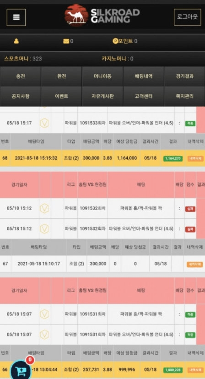Go to 머니이동 money transfer
Image resolution: width=205 pixels, height=379 pixels.
[102, 76]
